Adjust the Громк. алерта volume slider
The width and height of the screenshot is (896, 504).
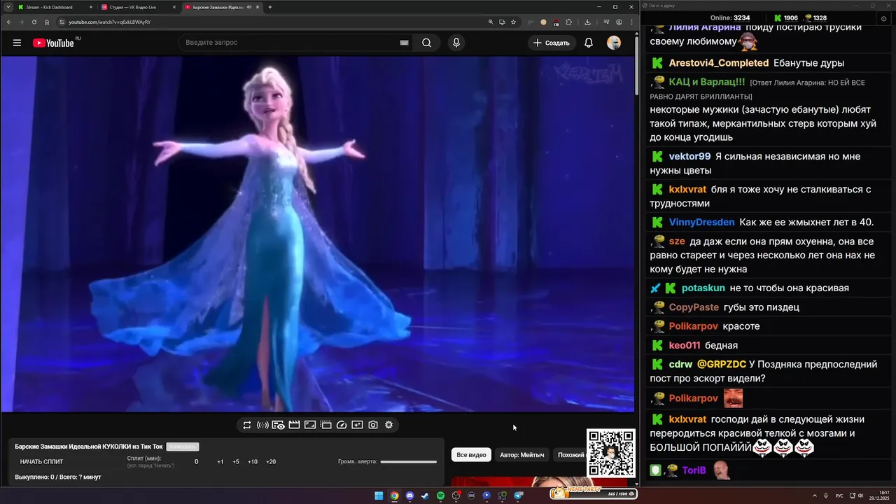tap(409, 462)
